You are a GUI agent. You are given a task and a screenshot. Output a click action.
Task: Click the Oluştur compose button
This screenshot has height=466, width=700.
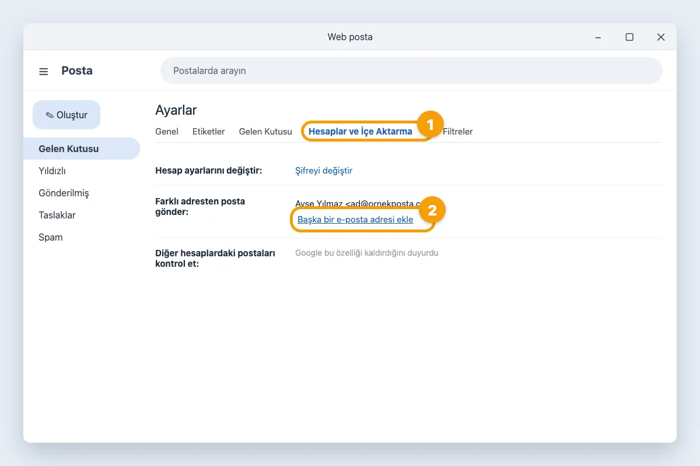coord(66,115)
